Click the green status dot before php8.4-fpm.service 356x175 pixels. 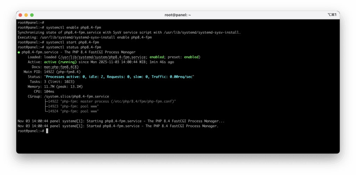pyautogui.click(x=19, y=52)
